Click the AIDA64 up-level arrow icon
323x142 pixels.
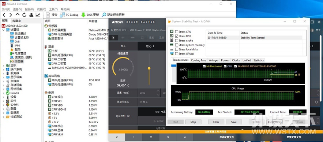coord(18,15)
